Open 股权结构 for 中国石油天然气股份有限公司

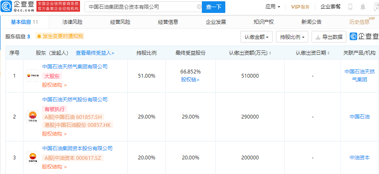pyautogui.click(x=54, y=134)
